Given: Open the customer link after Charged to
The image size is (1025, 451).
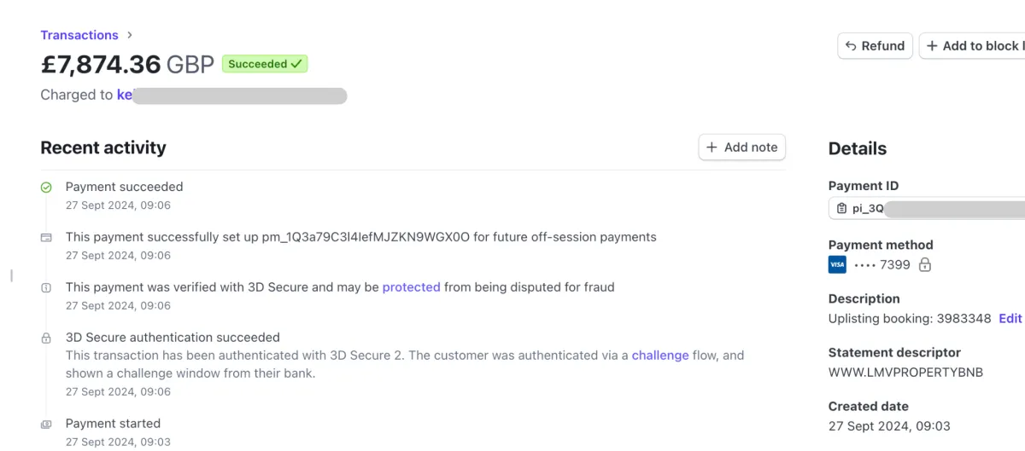Looking at the screenshot, I should point(231,95).
